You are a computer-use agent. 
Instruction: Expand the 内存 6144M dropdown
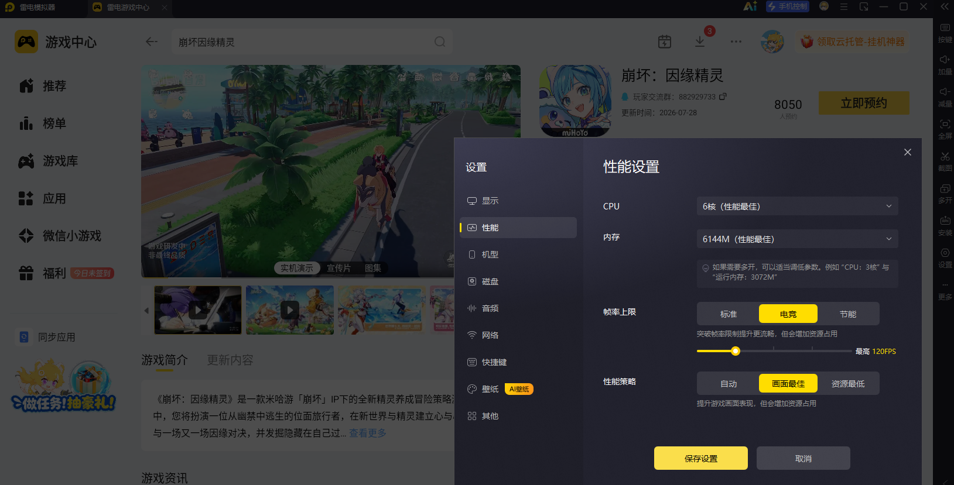(798, 239)
